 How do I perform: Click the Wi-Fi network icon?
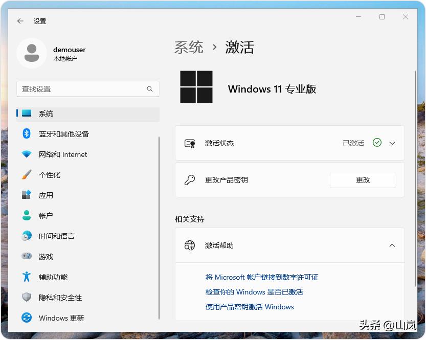point(27,154)
